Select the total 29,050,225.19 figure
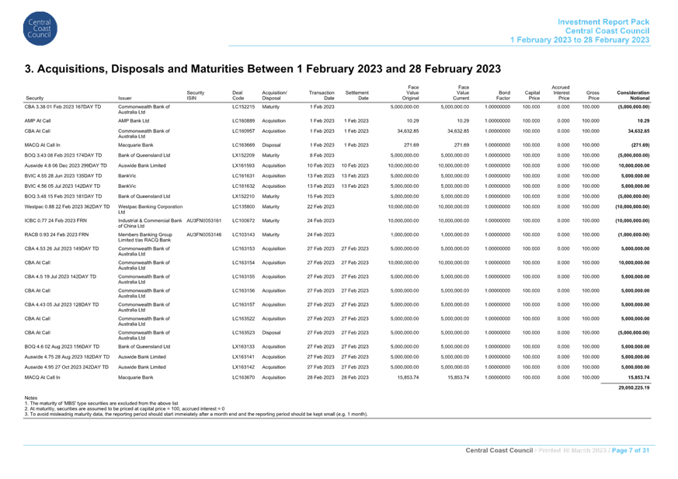678x479 pixels. click(634, 388)
